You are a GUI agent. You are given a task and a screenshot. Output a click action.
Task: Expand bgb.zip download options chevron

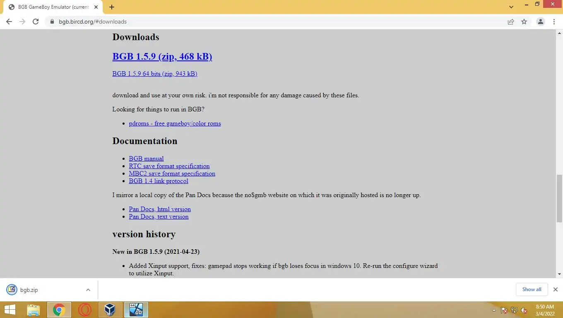[88, 290]
